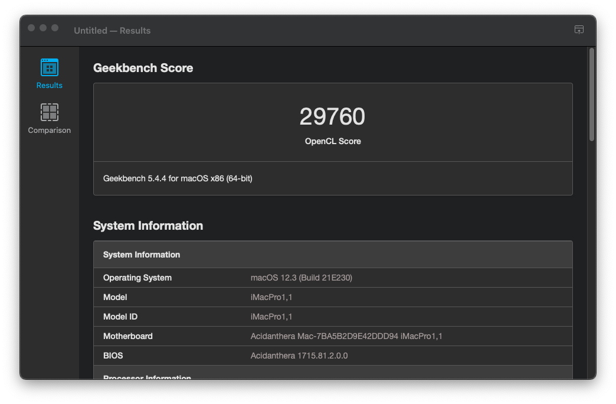The image size is (616, 404).
Task: Click the "OpenCL Score" label
Action: [x=333, y=141]
